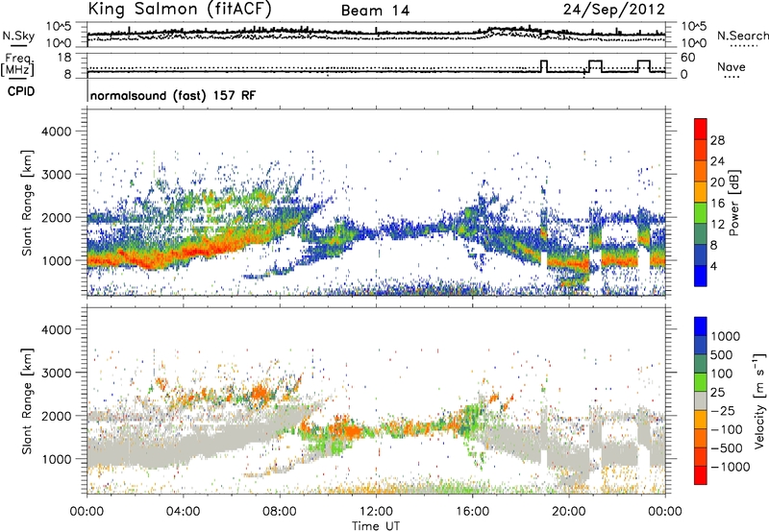Viewport: 769px width, 532px height.
Task: Click red bottom segment of velocity colorbar
Action: pyautogui.click(x=701, y=475)
